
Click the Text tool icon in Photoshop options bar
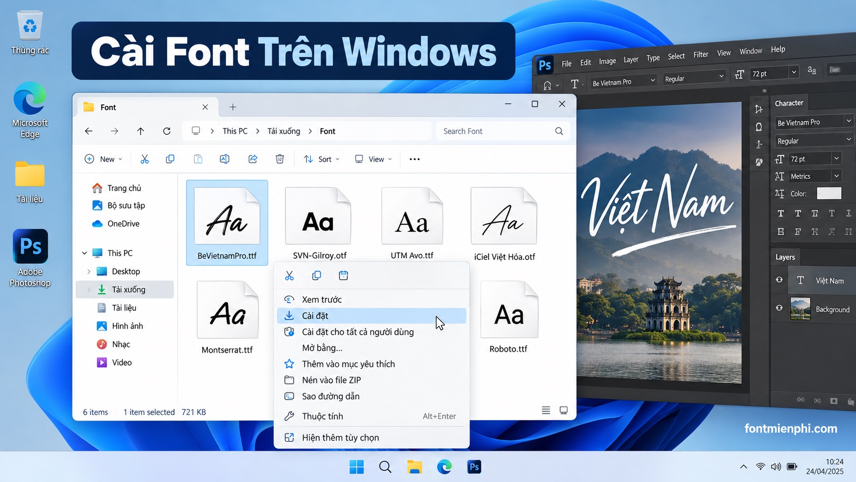pos(574,84)
